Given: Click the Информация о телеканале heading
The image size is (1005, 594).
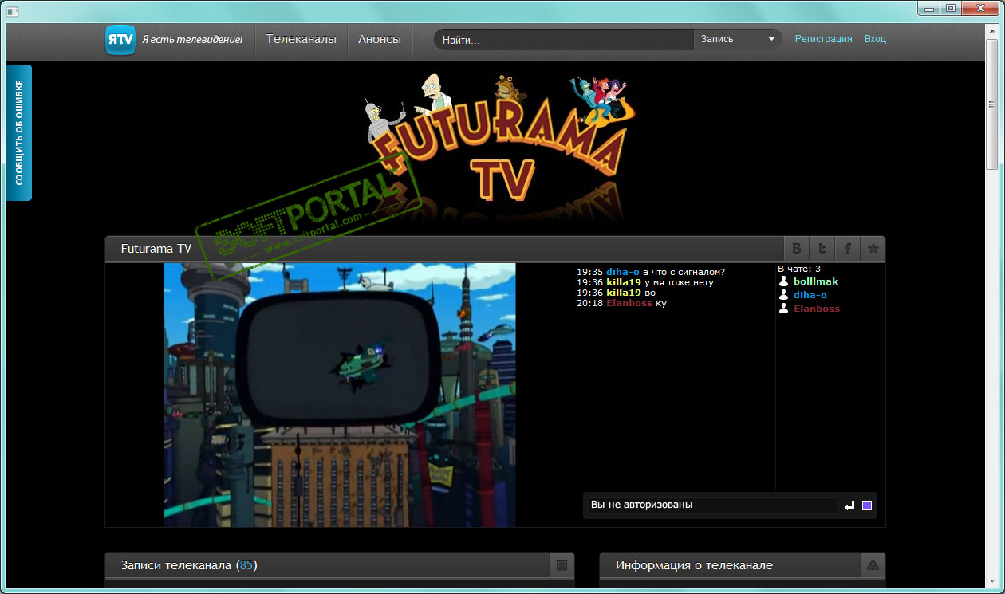Looking at the screenshot, I should [x=694, y=565].
